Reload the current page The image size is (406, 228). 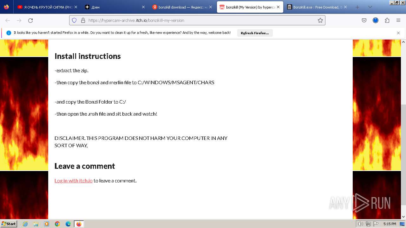(30, 20)
